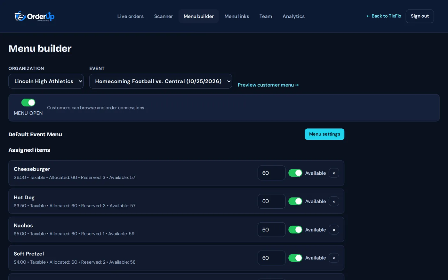Toggle Hot Dog availability switch
Viewport: 448px width, 280px height.
[295, 201]
